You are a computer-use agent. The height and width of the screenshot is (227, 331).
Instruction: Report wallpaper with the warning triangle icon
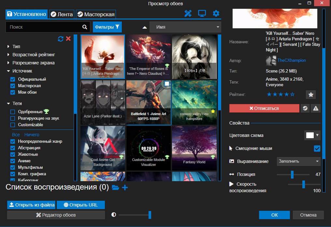tap(316, 108)
